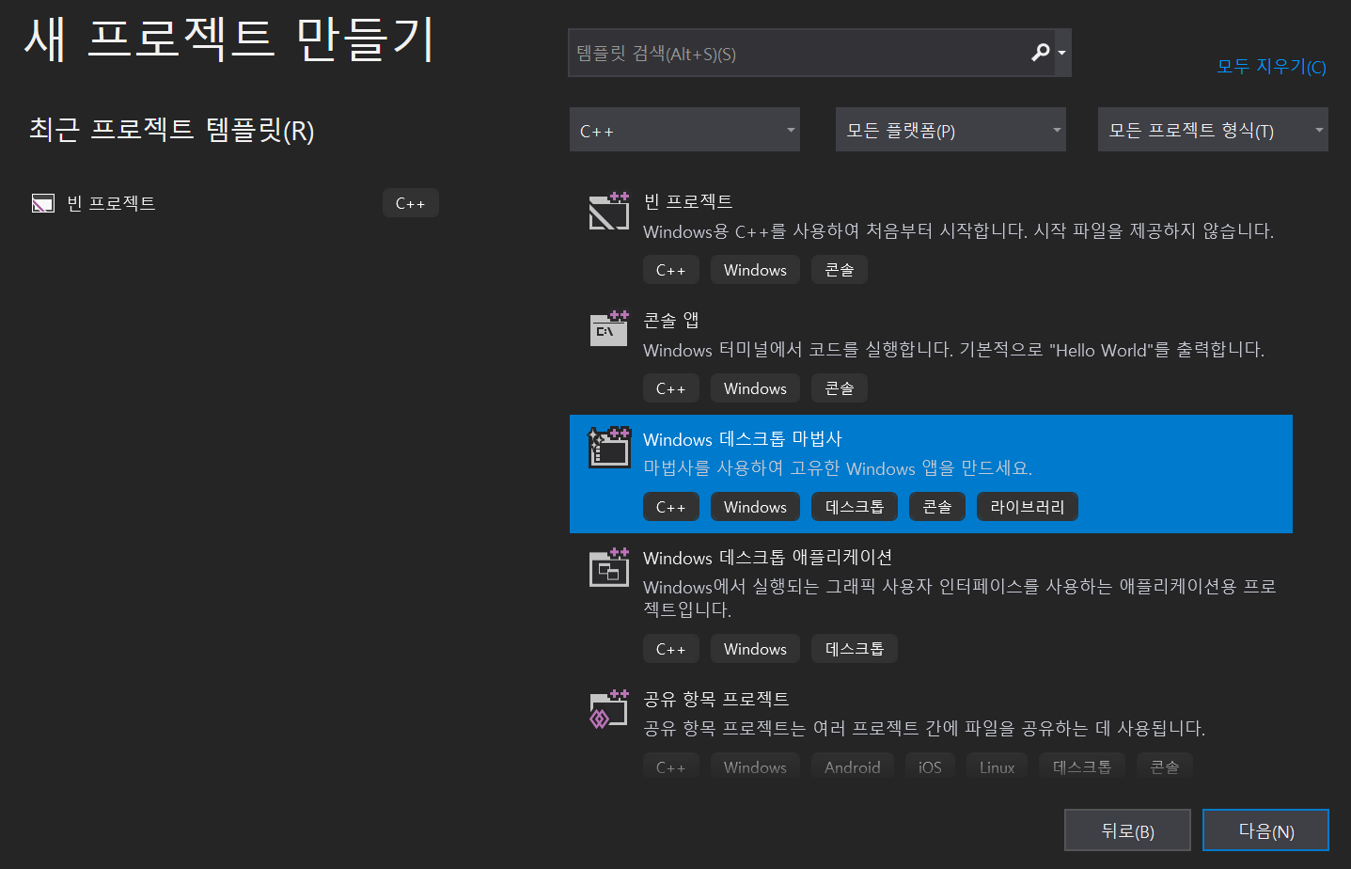Click 데스크톱 tag on Windows 데스크톱 마법사
Viewport: 1351px width, 869px height.
855,507
